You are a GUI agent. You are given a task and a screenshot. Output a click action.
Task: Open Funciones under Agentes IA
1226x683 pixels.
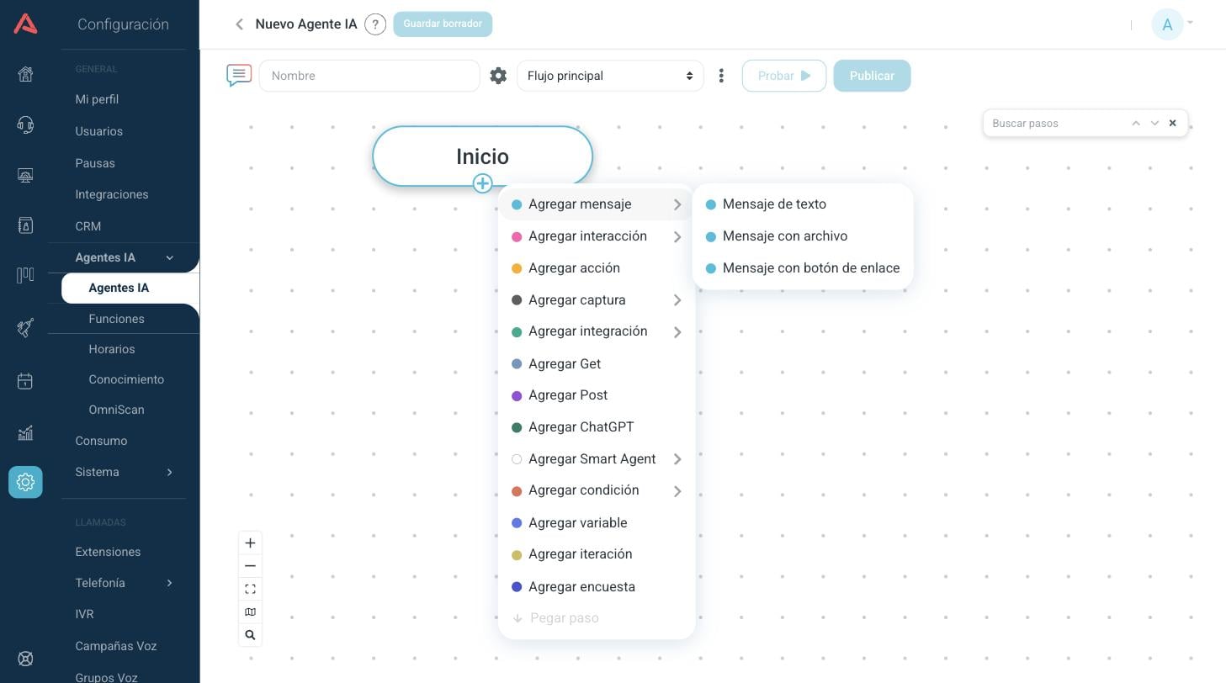point(116,319)
